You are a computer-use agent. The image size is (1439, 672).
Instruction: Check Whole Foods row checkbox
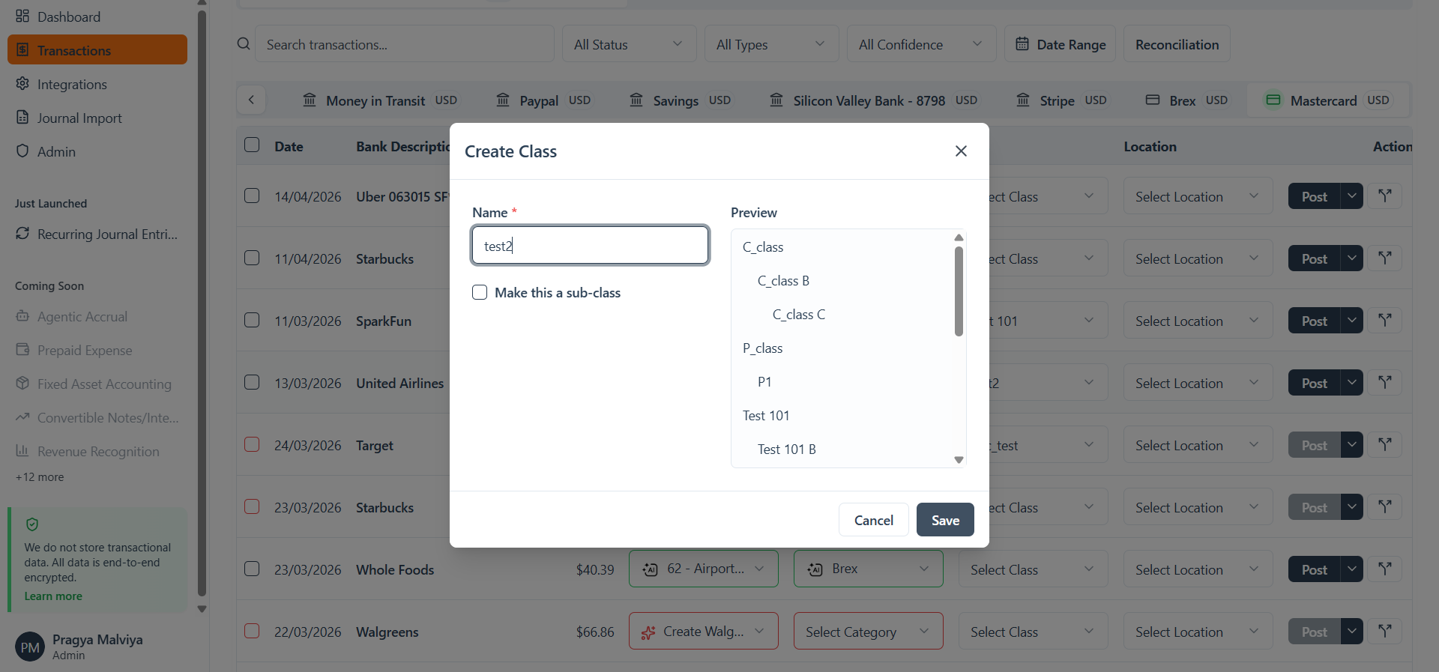tap(252, 569)
